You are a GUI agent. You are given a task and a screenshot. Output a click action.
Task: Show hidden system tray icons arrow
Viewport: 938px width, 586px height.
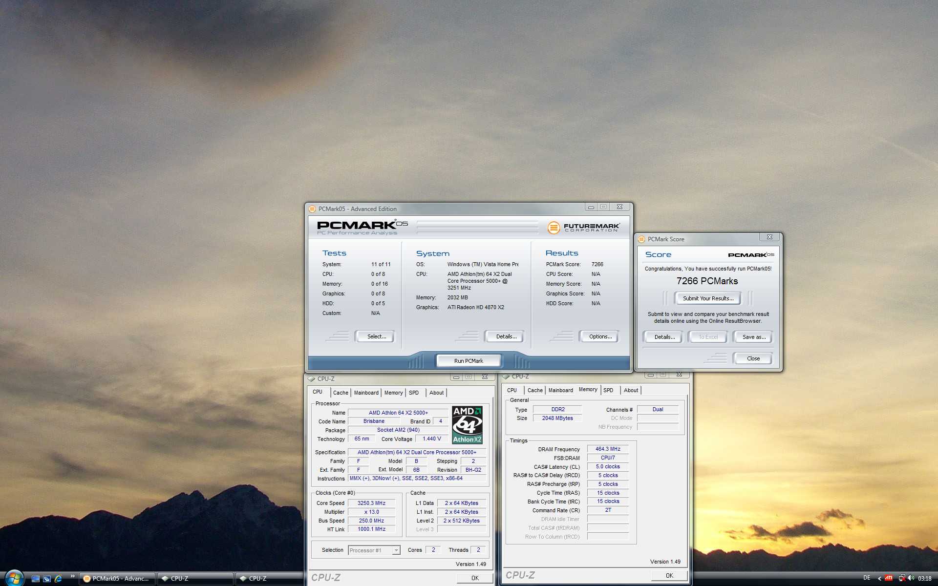(x=879, y=579)
